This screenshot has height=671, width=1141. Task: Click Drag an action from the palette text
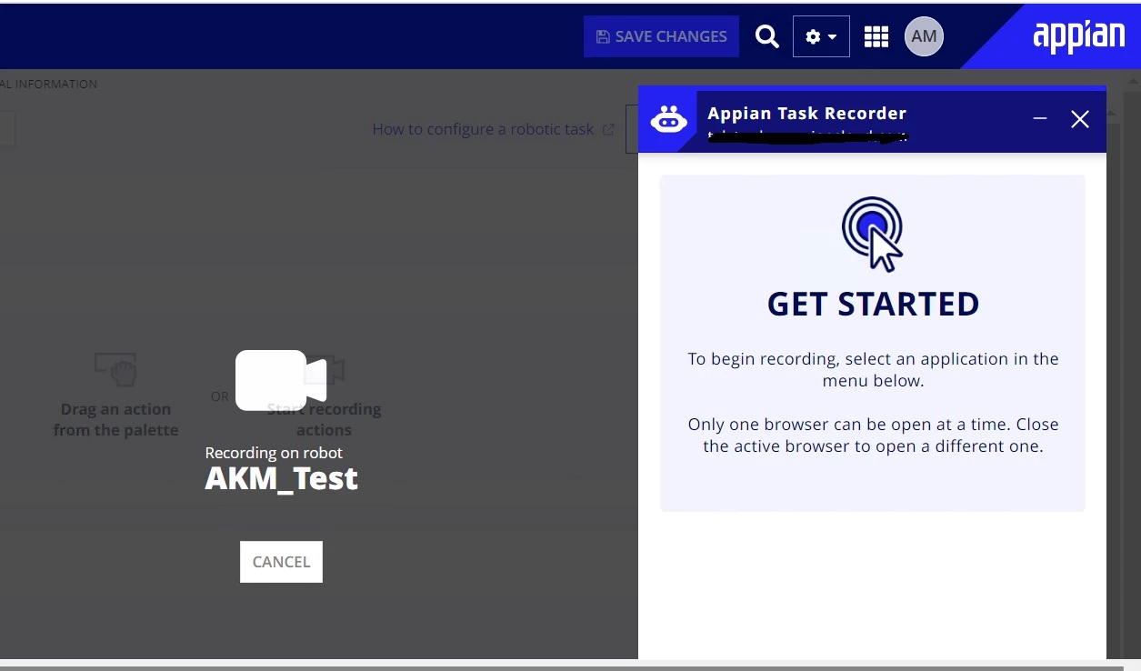tap(115, 419)
